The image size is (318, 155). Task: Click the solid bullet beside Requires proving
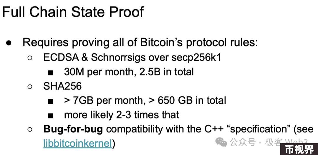point(9,43)
